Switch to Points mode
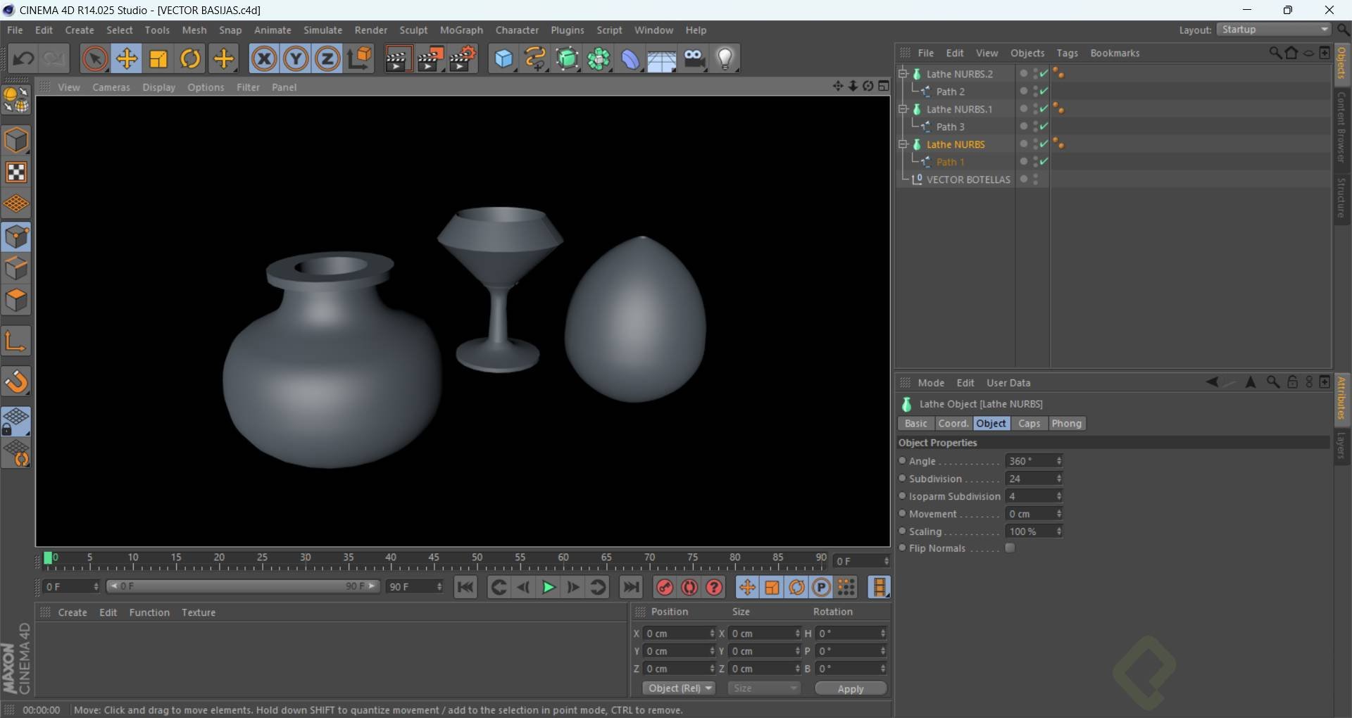This screenshot has width=1352, height=718. pos(16,237)
